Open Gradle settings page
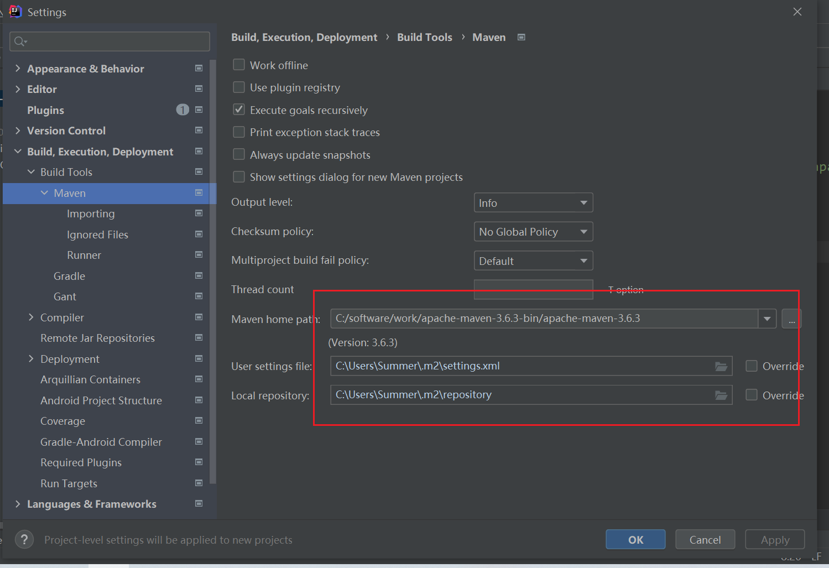The height and width of the screenshot is (568, 829). coord(69,276)
